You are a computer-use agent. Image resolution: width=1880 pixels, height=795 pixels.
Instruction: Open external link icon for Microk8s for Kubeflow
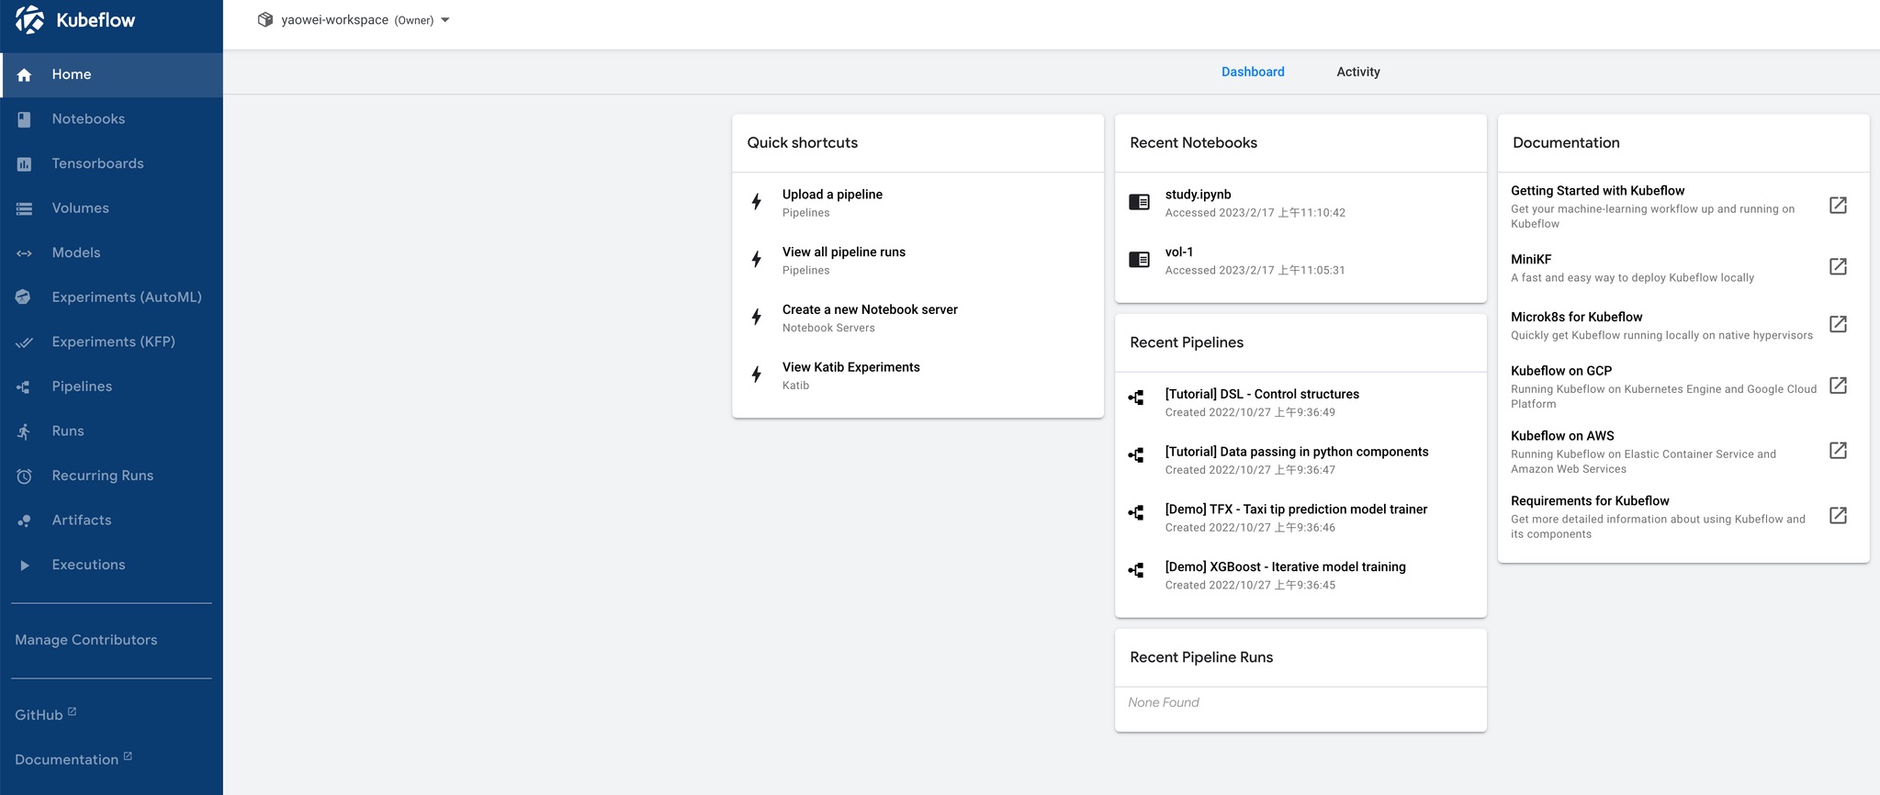pyautogui.click(x=1838, y=324)
